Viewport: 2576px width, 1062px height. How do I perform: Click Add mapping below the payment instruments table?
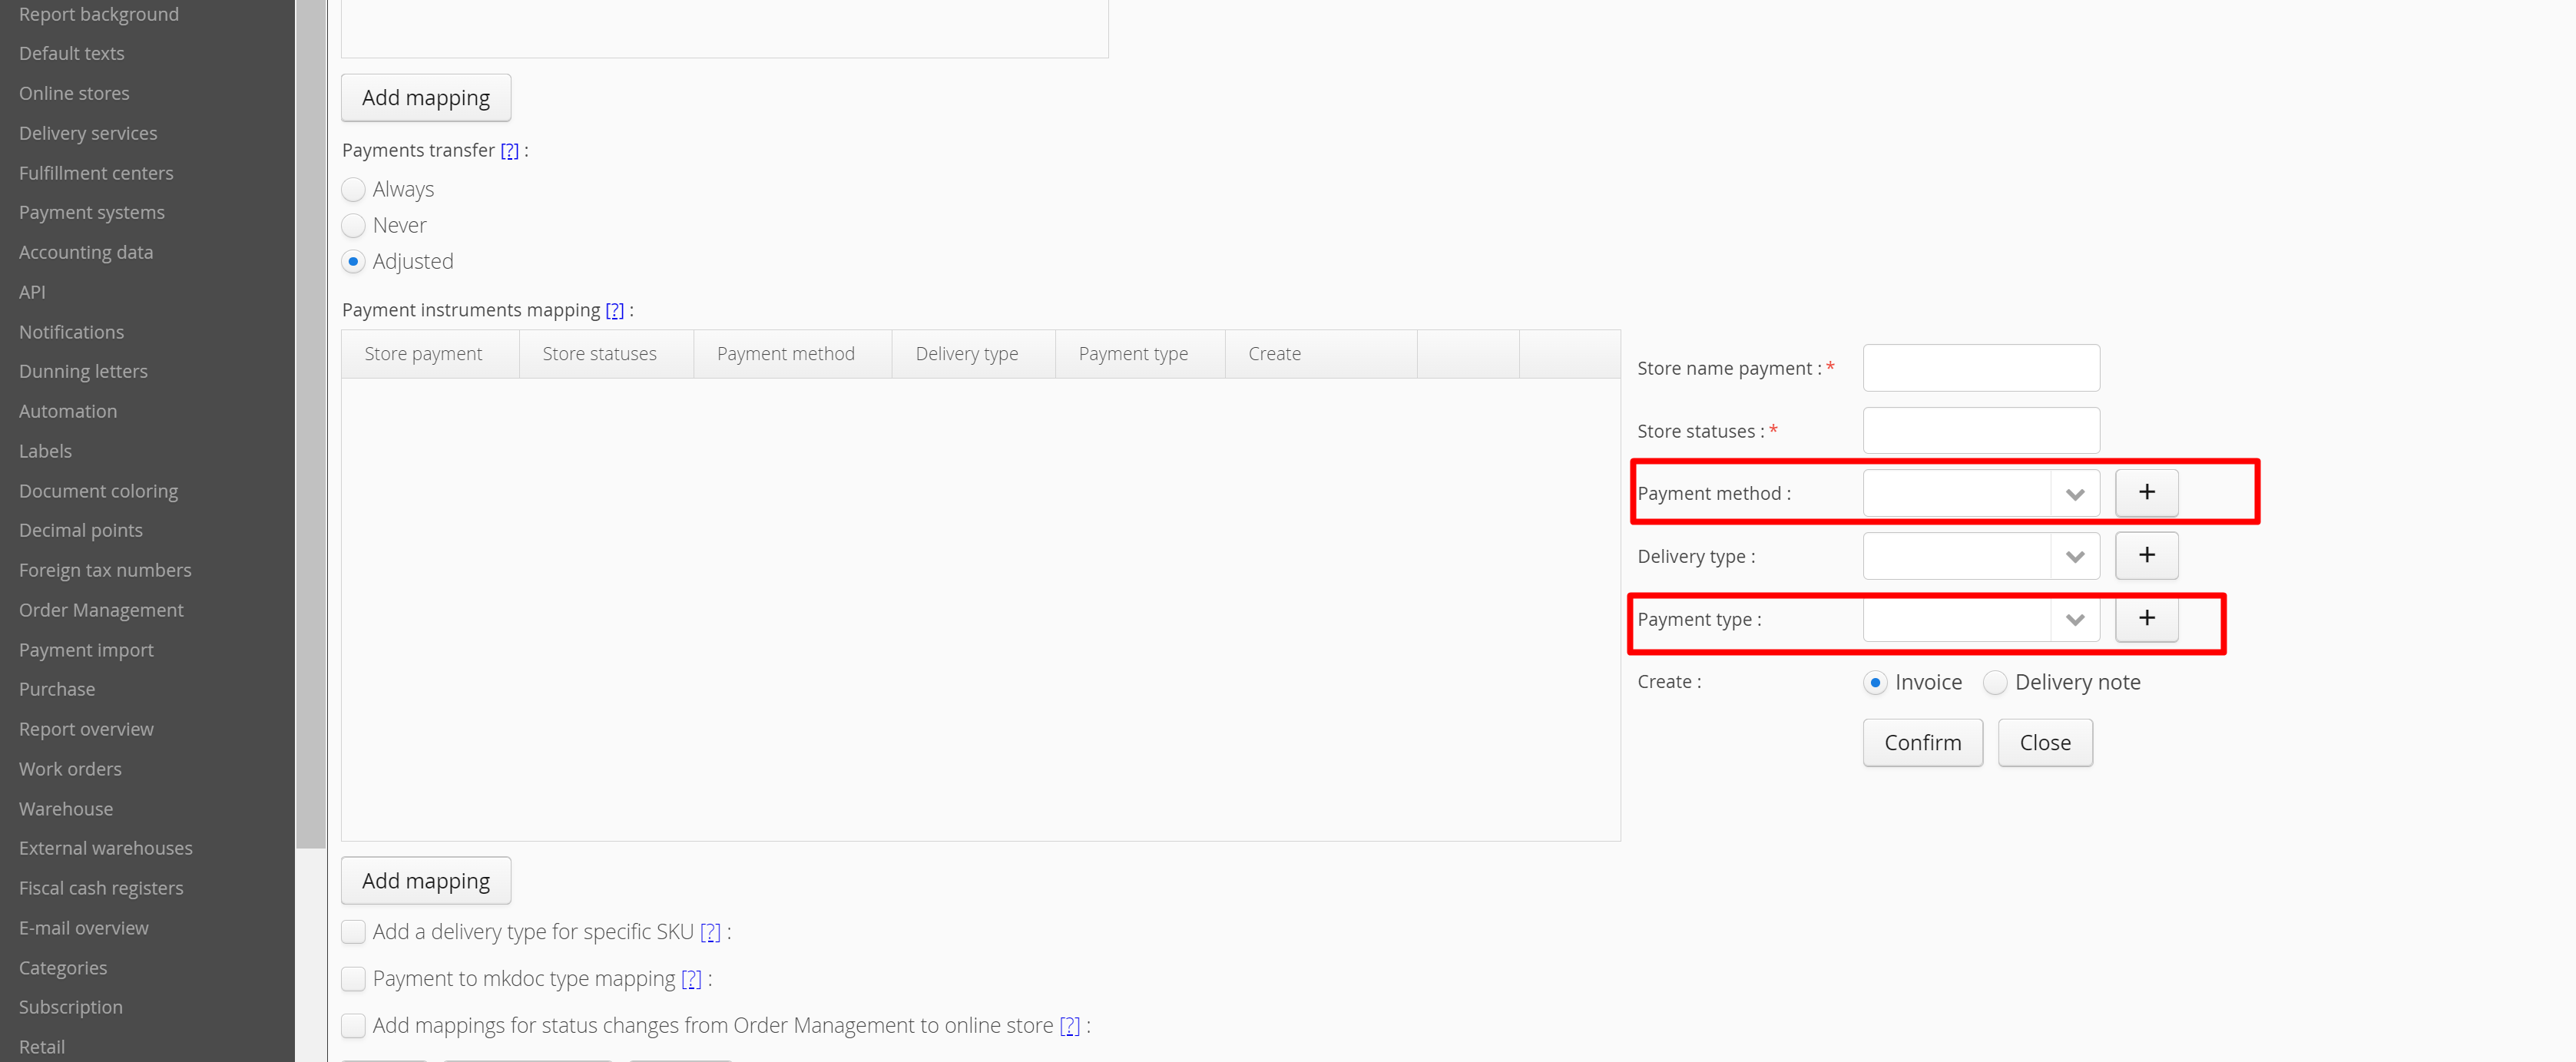tap(425, 881)
